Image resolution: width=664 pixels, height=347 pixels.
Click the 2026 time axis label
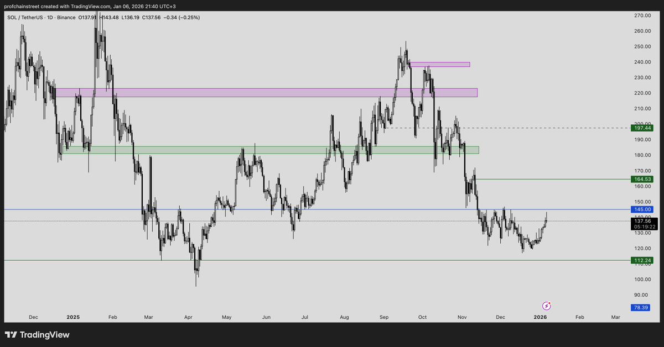pos(540,317)
